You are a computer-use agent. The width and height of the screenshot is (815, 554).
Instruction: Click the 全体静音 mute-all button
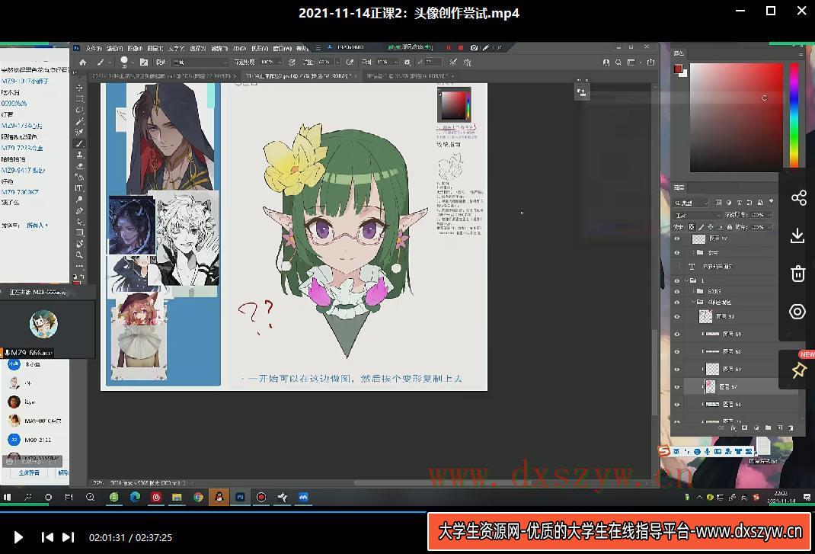click(x=29, y=473)
